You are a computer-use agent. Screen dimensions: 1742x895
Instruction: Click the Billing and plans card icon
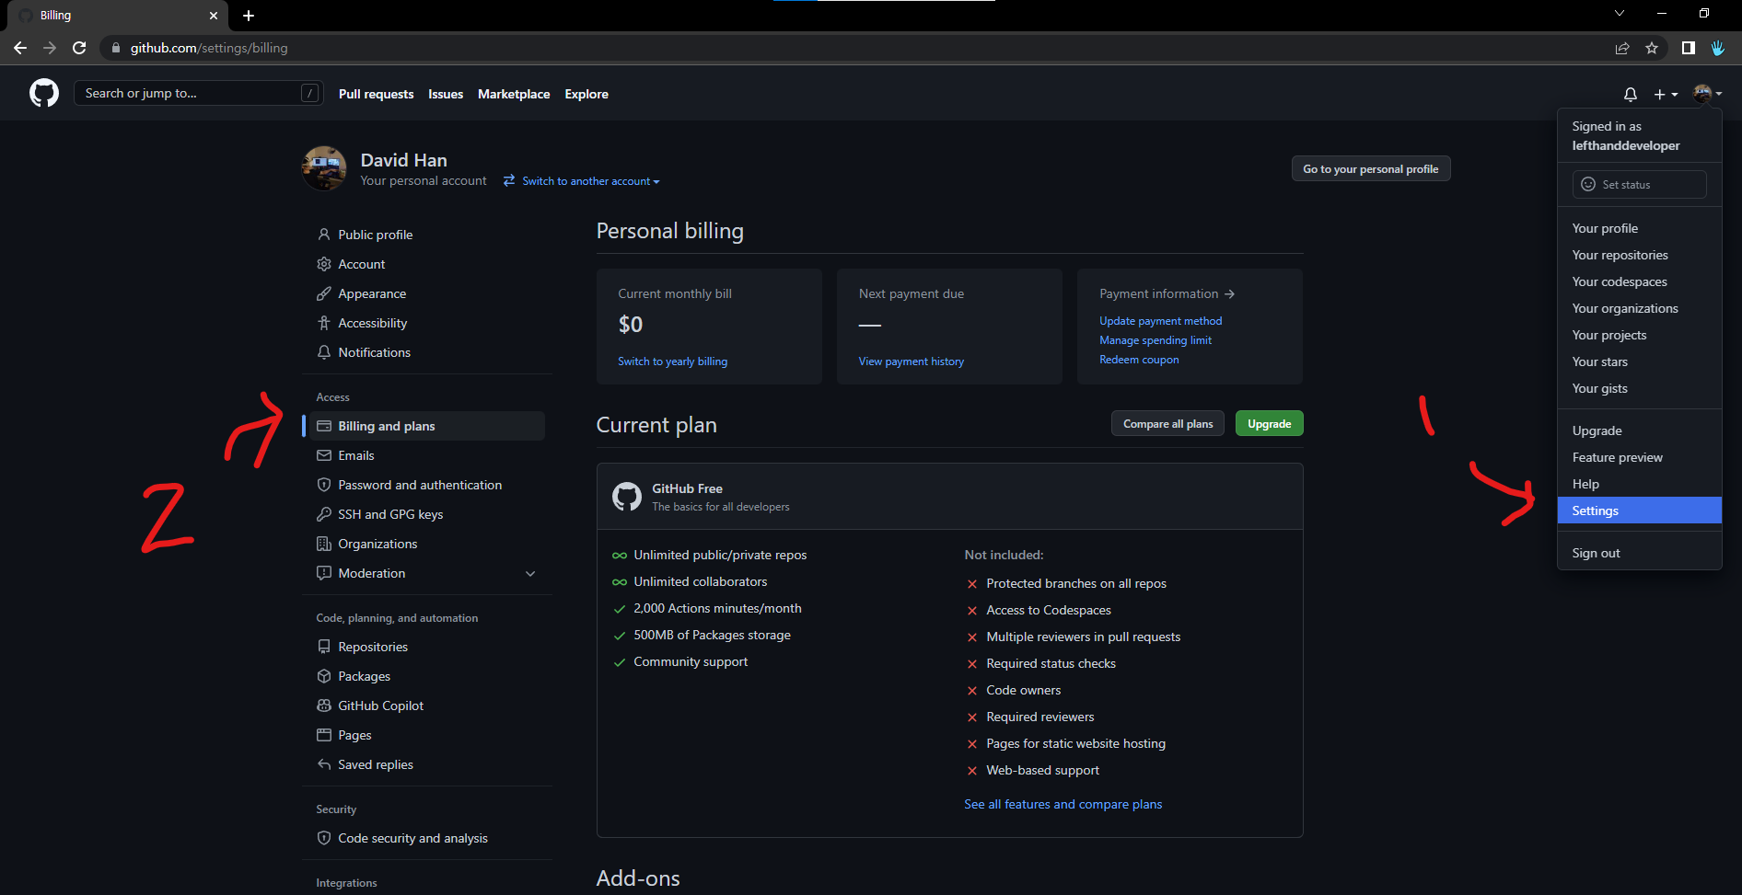pos(324,426)
